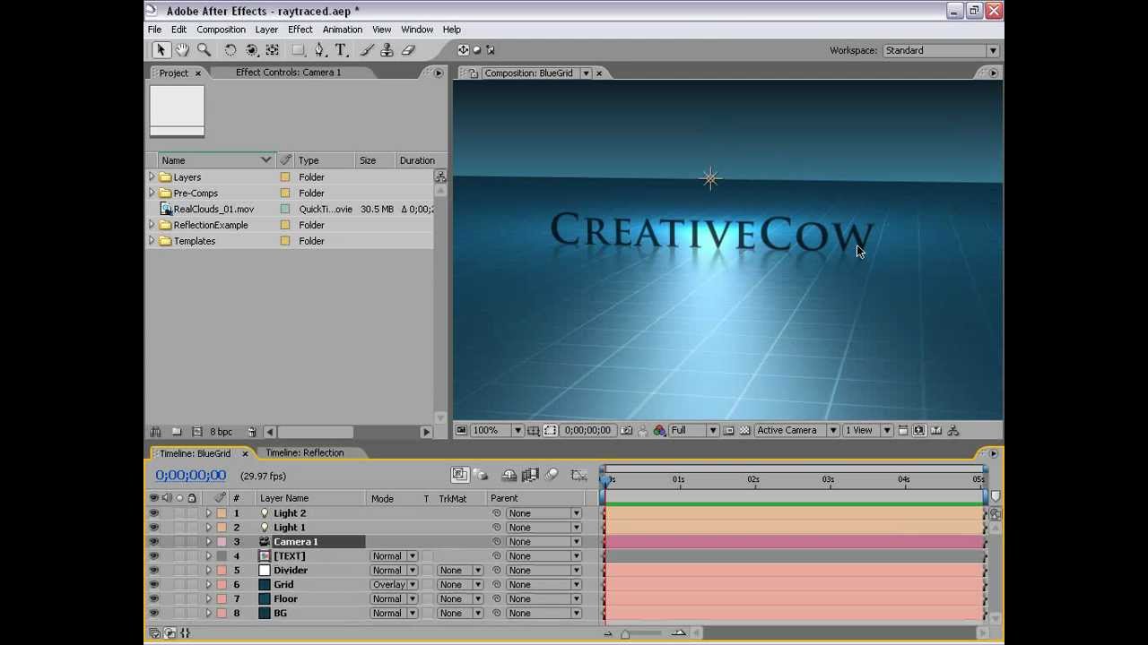Select the Pen tool
The width and height of the screenshot is (1148, 645).
click(x=319, y=50)
